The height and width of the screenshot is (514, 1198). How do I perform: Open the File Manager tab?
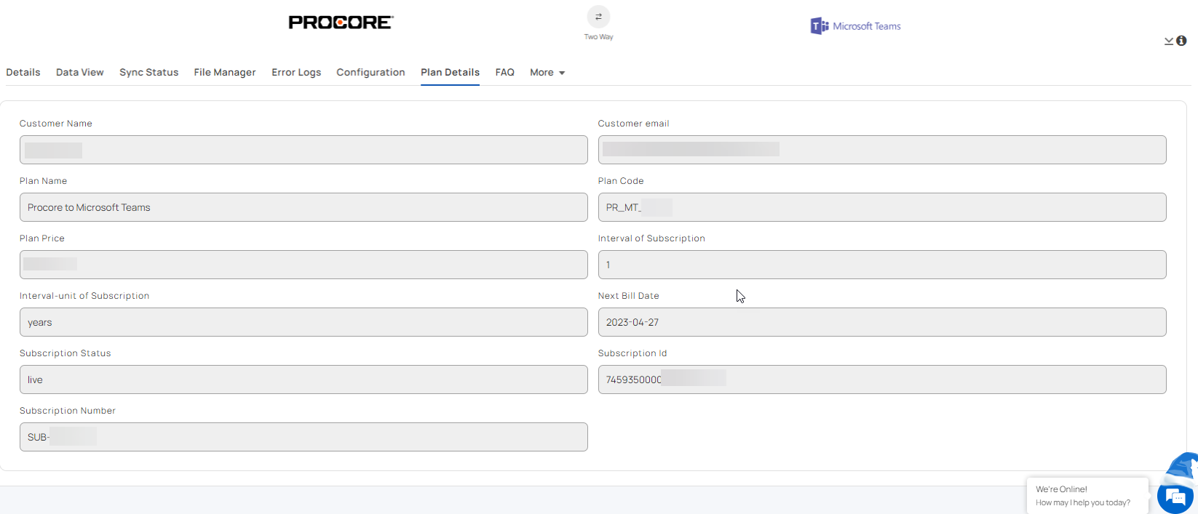click(x=225, y=72)
